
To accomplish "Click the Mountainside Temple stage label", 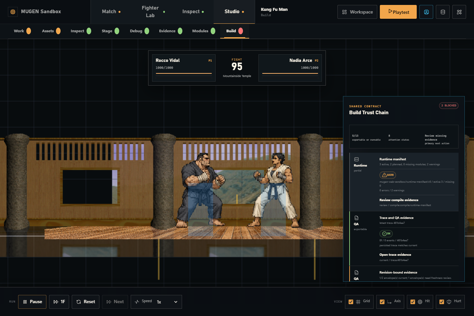I will point(237,76).
